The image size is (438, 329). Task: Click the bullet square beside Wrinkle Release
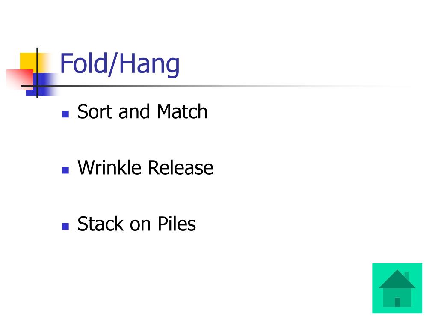click(65, 170)
